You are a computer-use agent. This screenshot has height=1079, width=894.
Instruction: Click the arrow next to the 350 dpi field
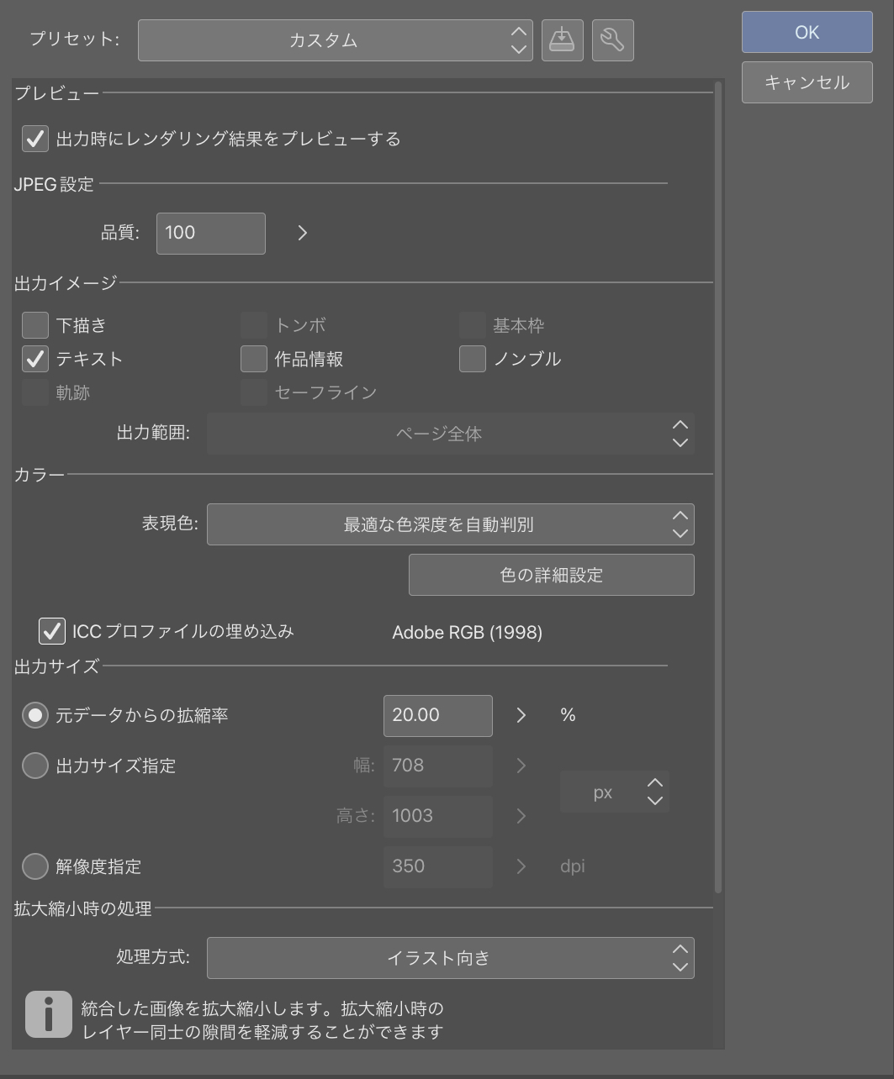pyautogui.click(x=521, y=866)
